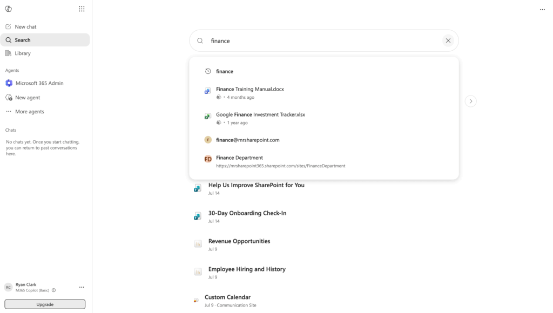Click '4 months ago' under Finance Training Manual

tap(240, 97)
